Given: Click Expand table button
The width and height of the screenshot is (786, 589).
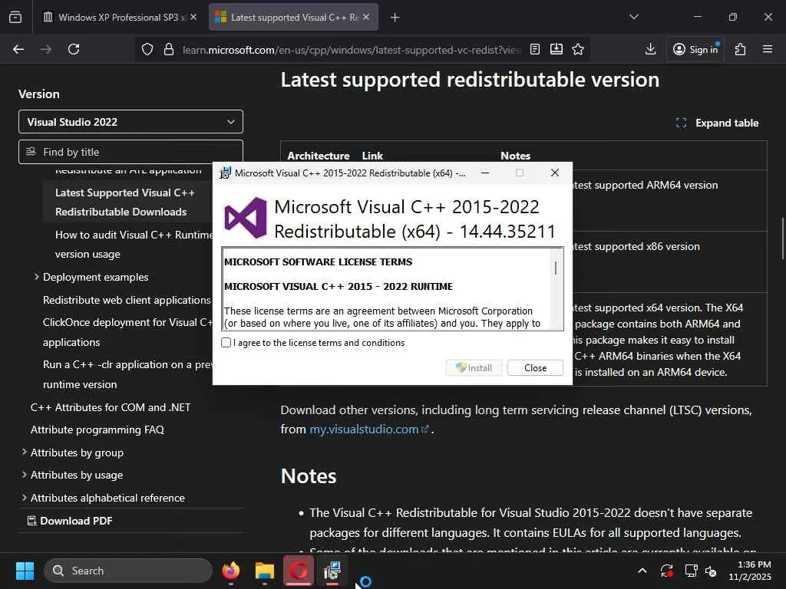Looking at the screenshot, I should click(x=717, y=123).
